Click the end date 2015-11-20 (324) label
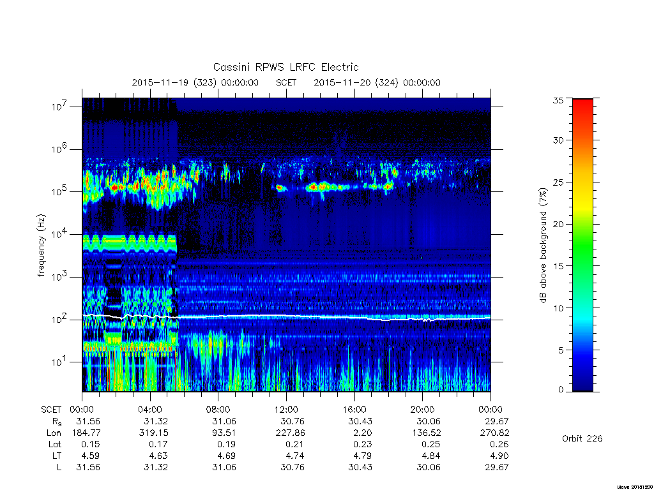 (x=356, y=82)
